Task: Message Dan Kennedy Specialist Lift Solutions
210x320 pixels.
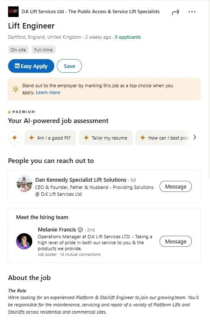Action: click(176, 186)
